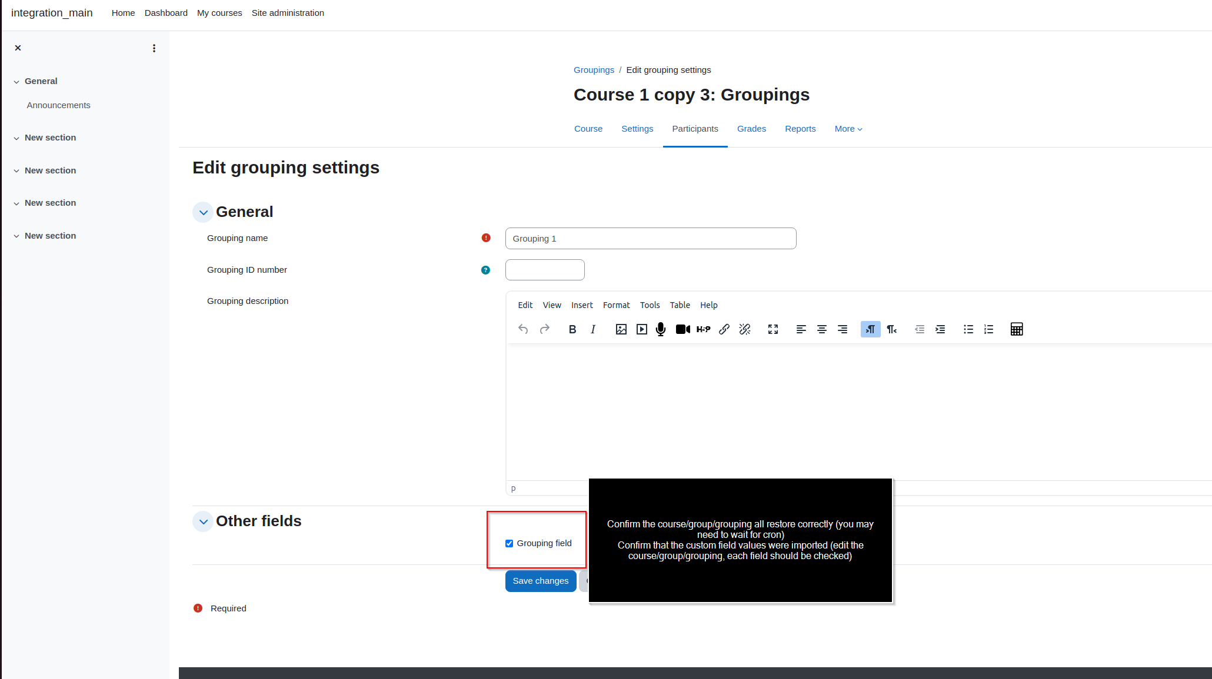The width and height of the screenshot is (1212, 679).
Task: Switch to the Settings tab
Action: [x=637, y=129]
